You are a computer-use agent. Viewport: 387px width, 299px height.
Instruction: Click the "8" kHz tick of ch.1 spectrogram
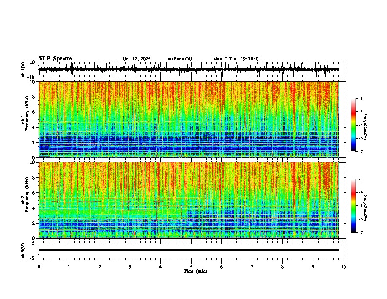tap(34, 97)
